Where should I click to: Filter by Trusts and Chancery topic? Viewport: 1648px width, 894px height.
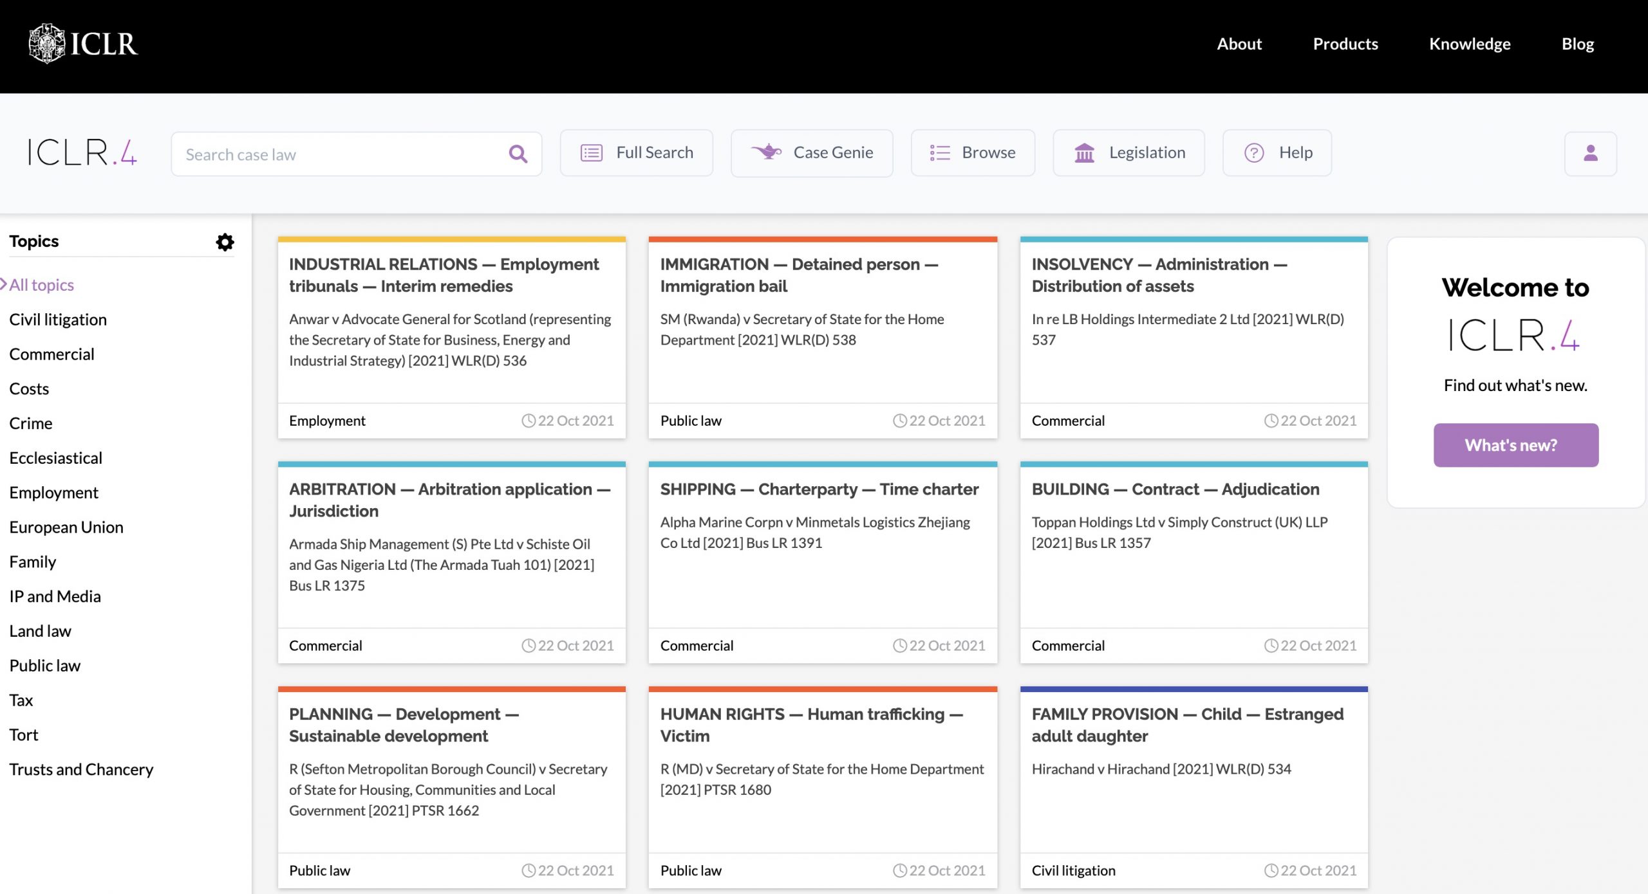(81, 769)
